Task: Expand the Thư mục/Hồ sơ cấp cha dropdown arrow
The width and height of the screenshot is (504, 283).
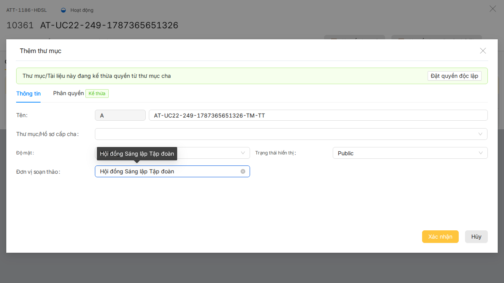Action: tap(480, 134)
